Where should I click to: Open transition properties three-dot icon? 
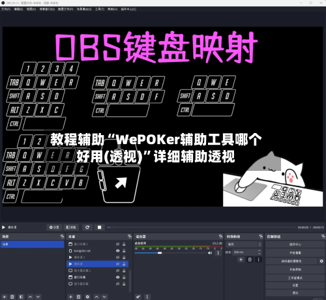click(x=258, y=260)
